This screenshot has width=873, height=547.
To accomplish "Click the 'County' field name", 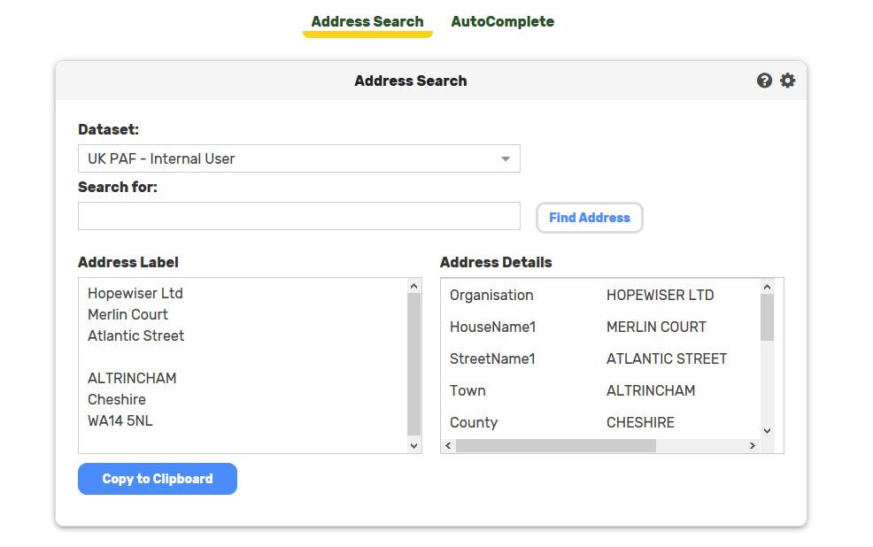I will [474, 422].
